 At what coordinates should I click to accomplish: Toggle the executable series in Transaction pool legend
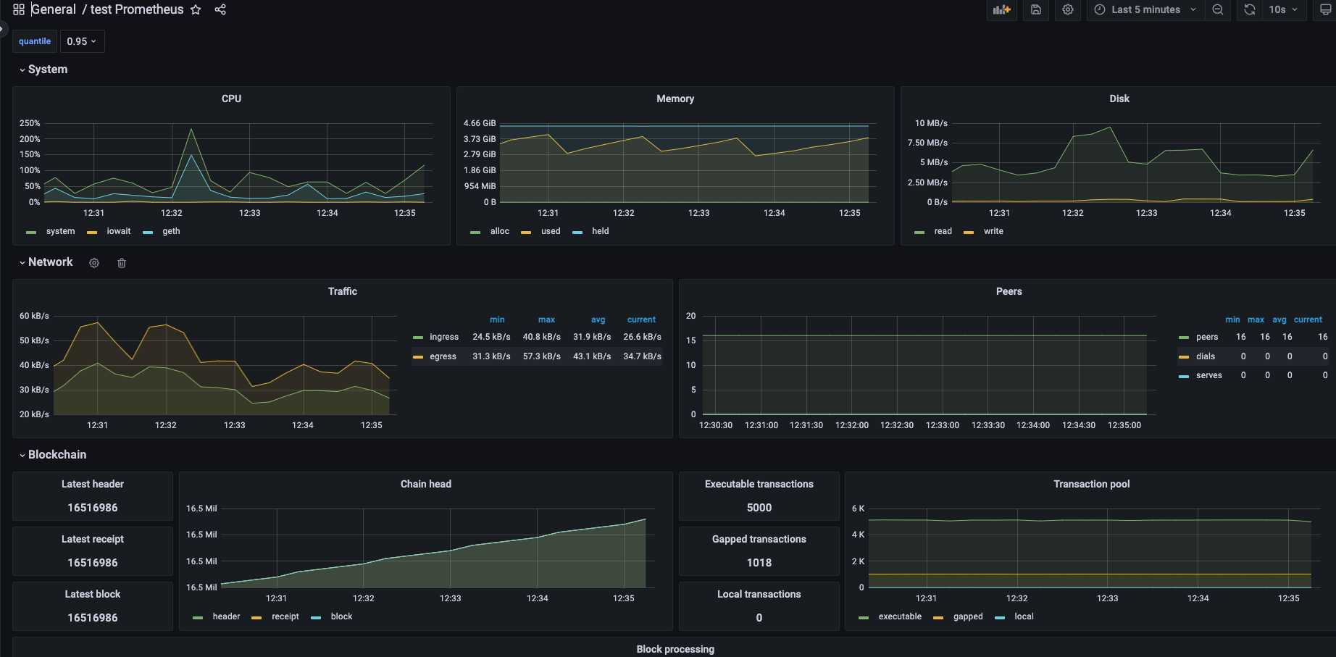900,616
